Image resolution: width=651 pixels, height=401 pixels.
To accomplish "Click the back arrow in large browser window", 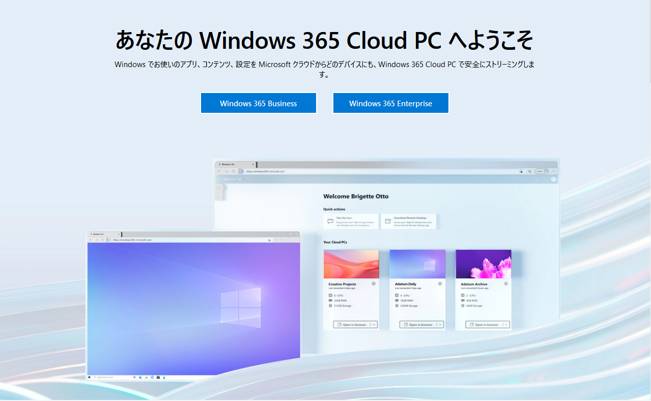I will pyautogui.click(x=219, y=171).
